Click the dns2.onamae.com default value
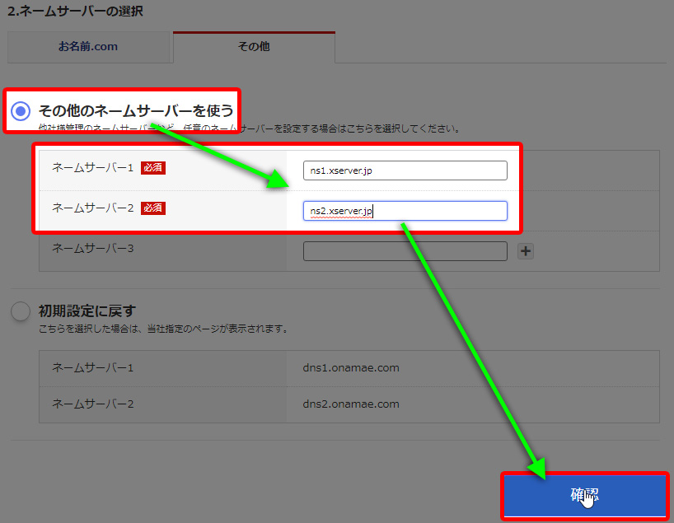Viewport: 674px width, 523px height. click(x=351, y=404)
